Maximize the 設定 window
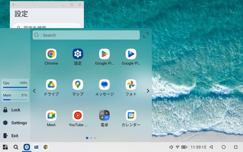The width and height of the screenshot is (243, 152). pyautogui.click(x=72, y=5)
